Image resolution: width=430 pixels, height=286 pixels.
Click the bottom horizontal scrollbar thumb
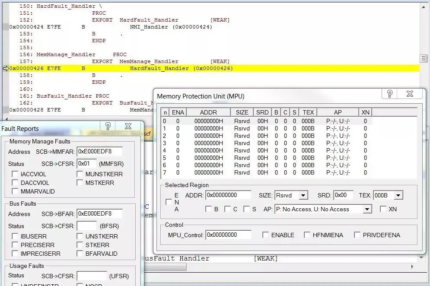point(165,267)
